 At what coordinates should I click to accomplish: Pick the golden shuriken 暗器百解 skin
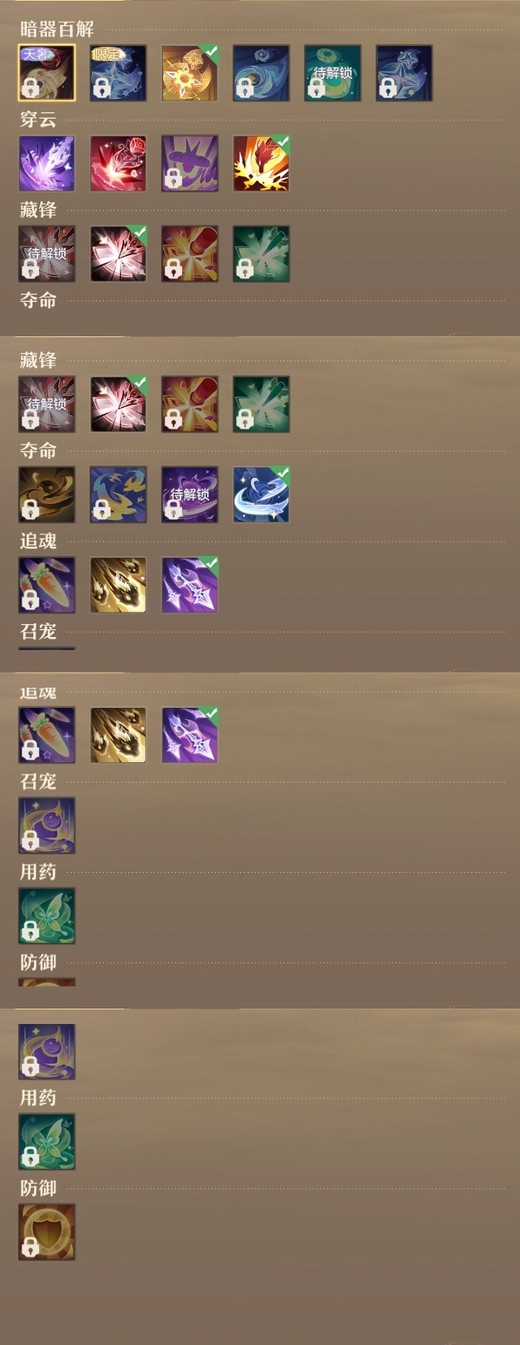[x=190, y=74]
